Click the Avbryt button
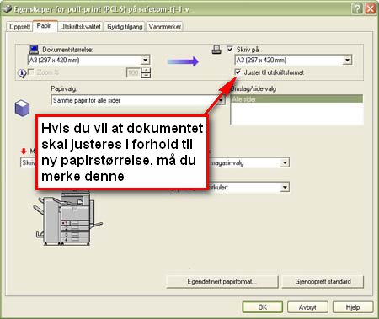This screenshot has height=319, width=379. pyautogui.click(x=307, y=307)
